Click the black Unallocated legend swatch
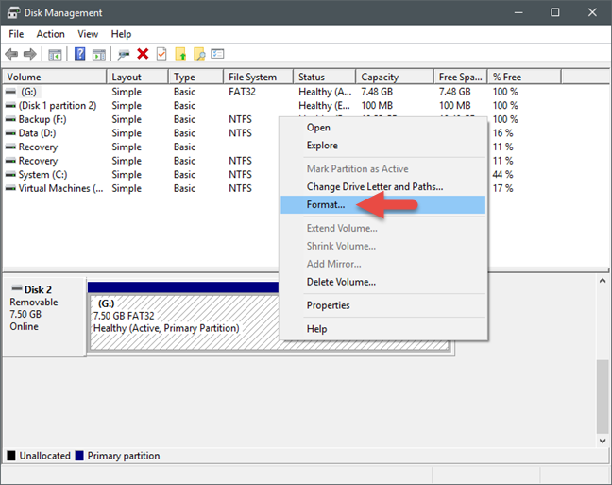 coord(11,456)
